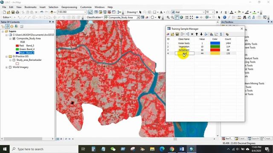Click the New Map File icon
Viewport: 273px width, 153px height.
4,12
